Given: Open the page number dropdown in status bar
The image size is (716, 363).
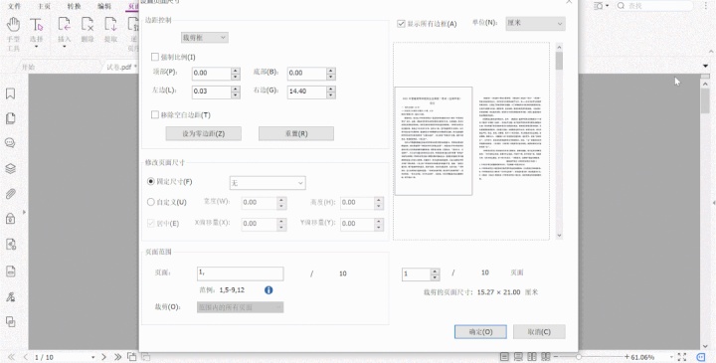Looking at the screenshot, I should 92,357.
